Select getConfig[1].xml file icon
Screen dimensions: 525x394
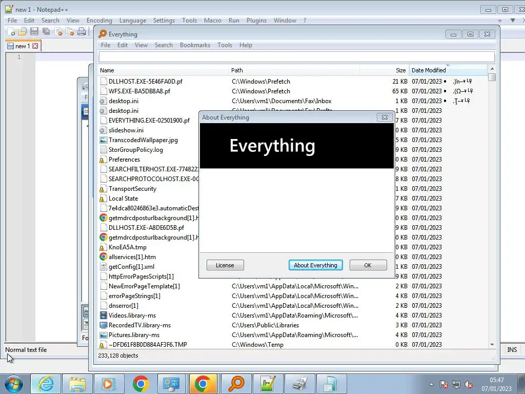(104, 267)
